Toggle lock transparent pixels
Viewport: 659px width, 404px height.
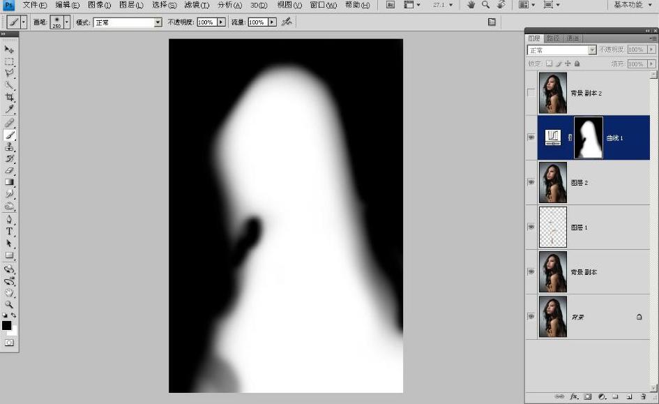pyautogui.click(x=550, y=63)
